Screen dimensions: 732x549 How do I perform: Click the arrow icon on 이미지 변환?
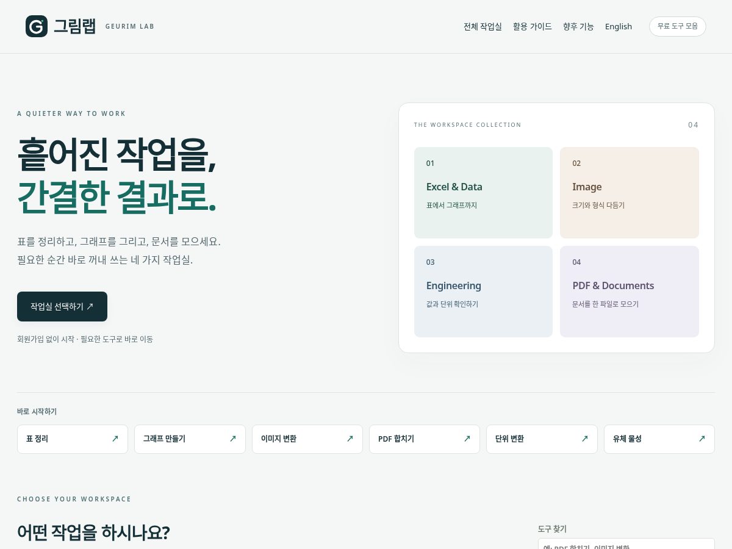[350, 439]
